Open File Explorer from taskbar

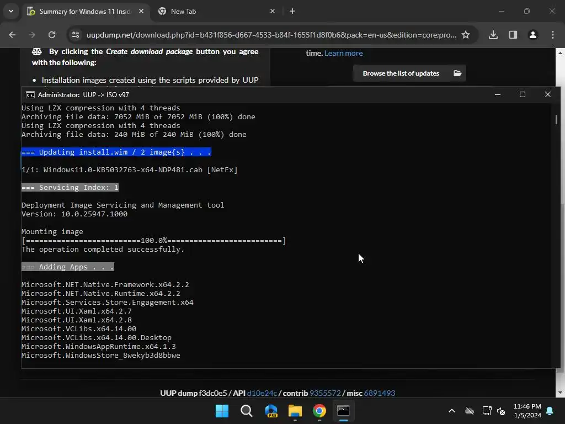click(295, 411)
